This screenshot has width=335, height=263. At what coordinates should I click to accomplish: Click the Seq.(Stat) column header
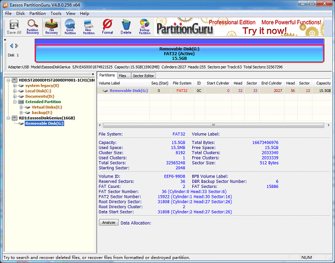pyautogui.click(x=160, y=83)
